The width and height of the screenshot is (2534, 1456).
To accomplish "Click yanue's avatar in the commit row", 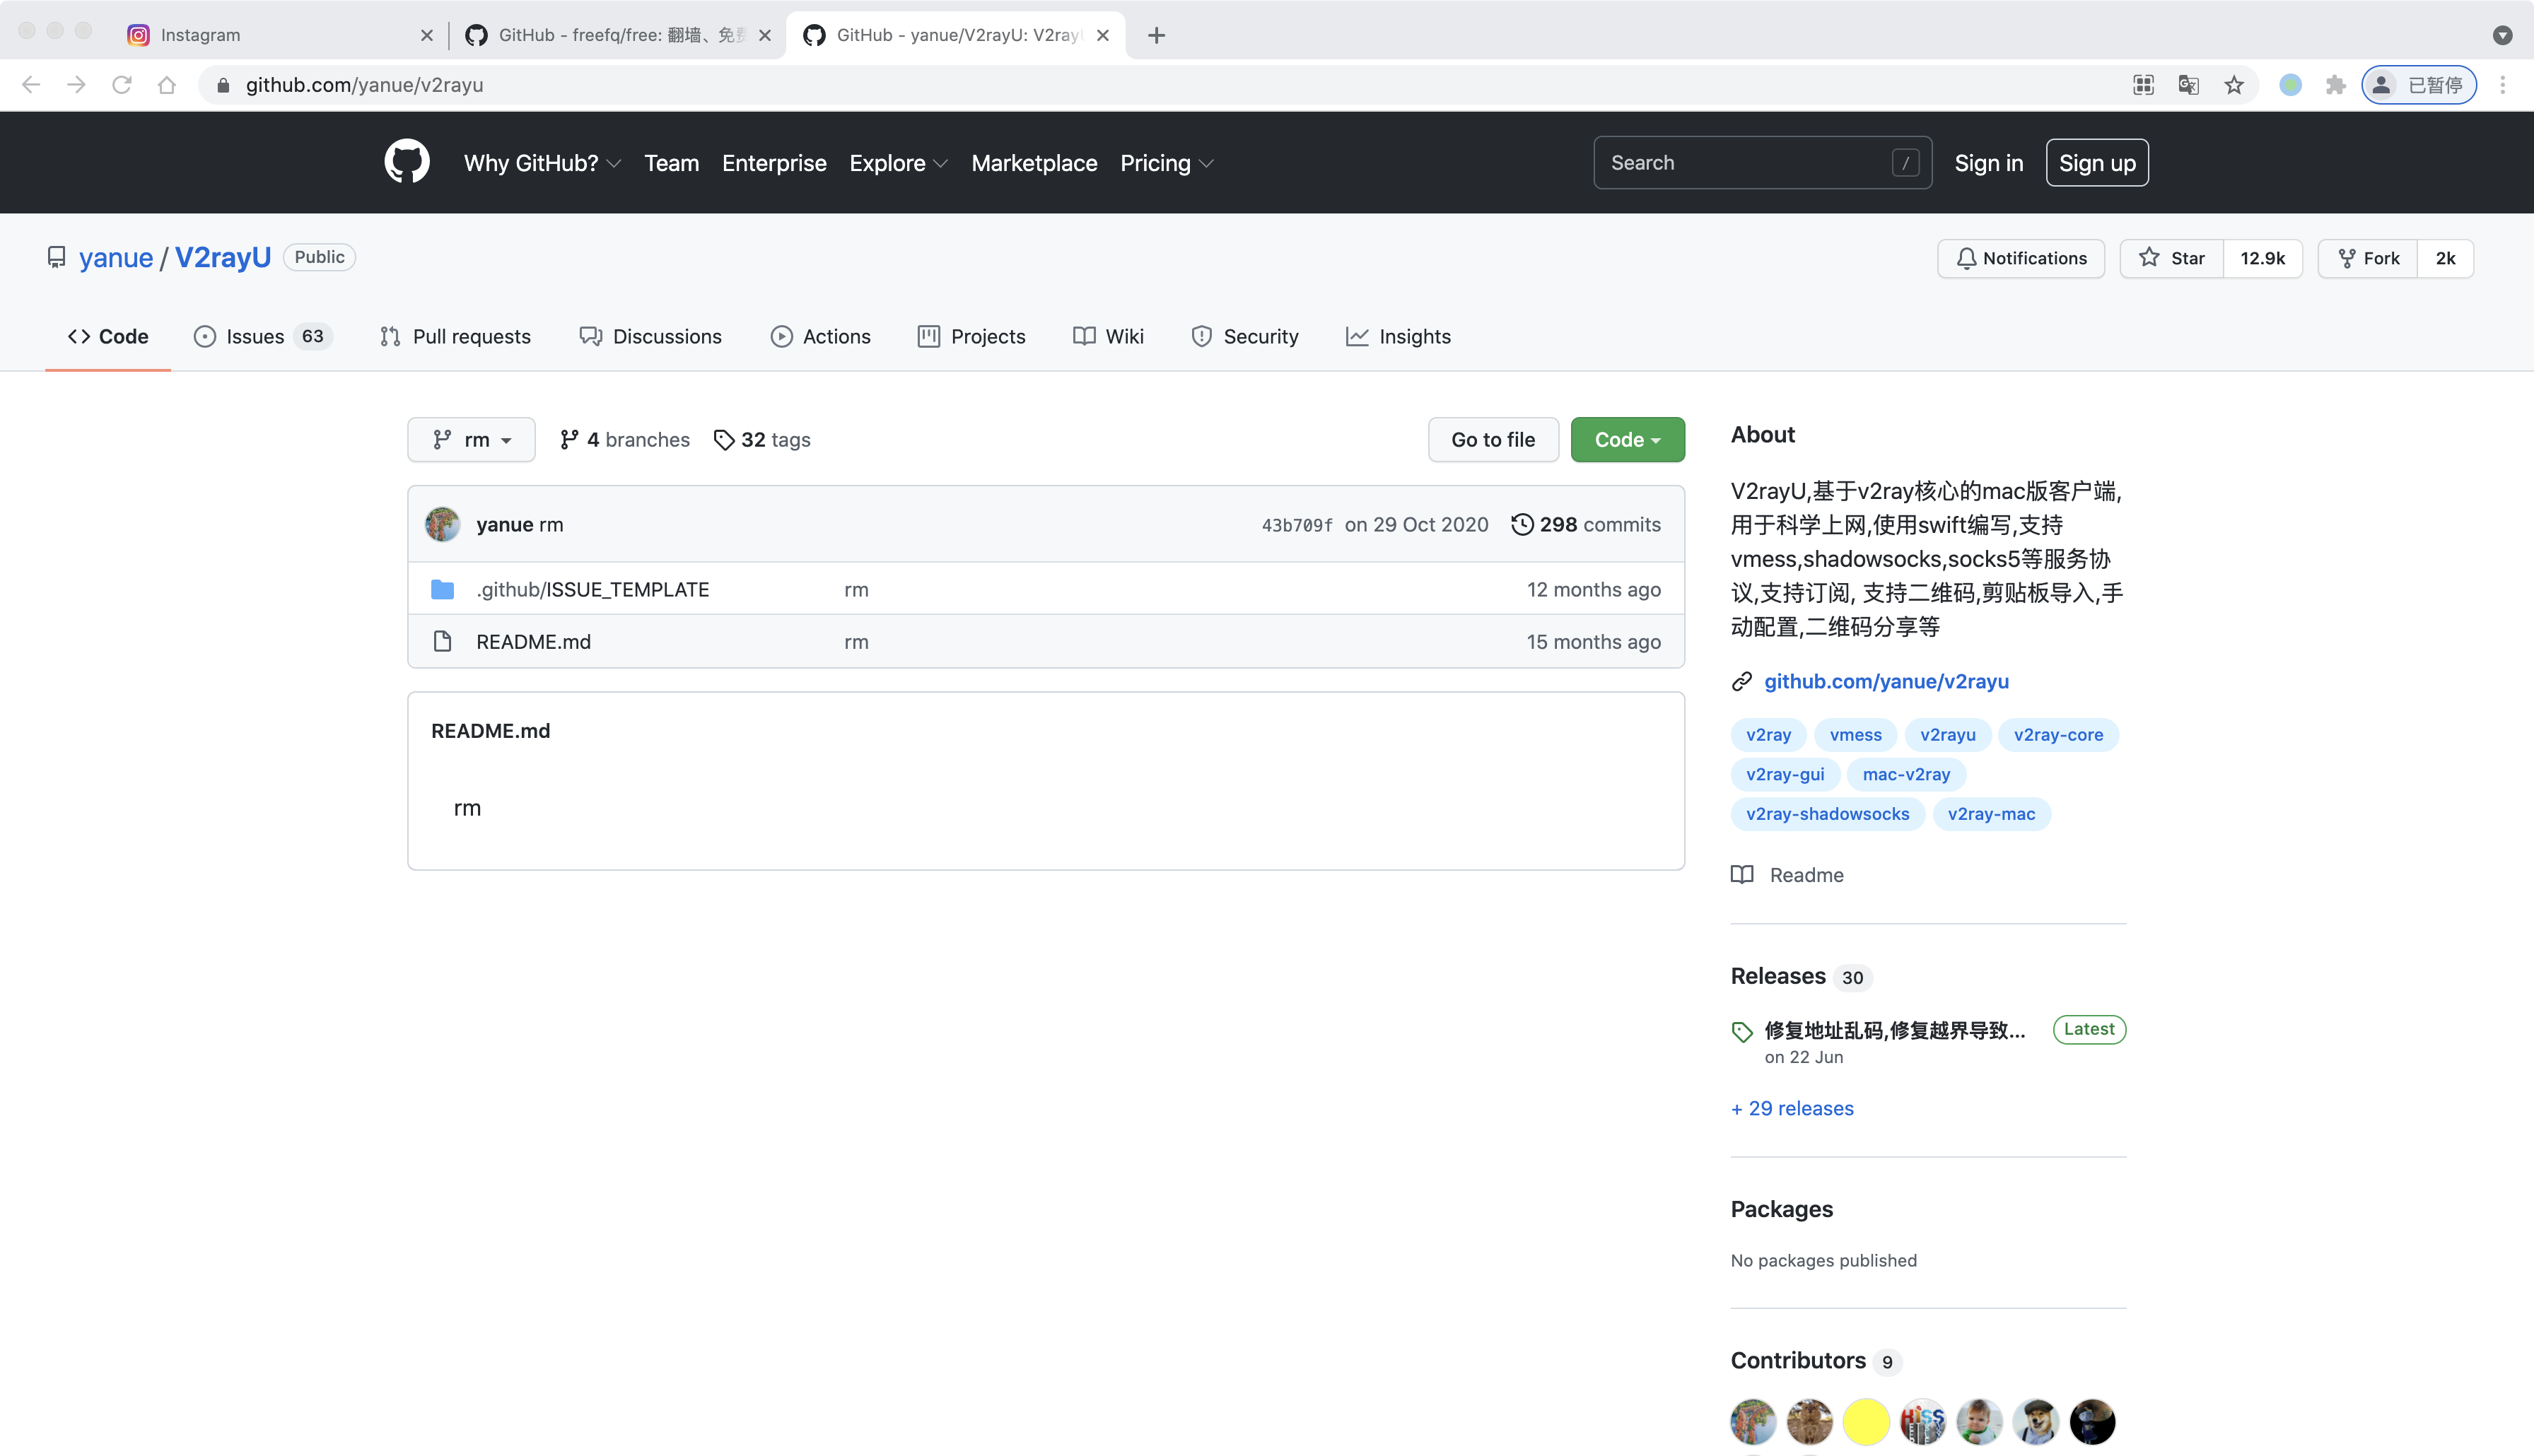I will tap(443, 524).
